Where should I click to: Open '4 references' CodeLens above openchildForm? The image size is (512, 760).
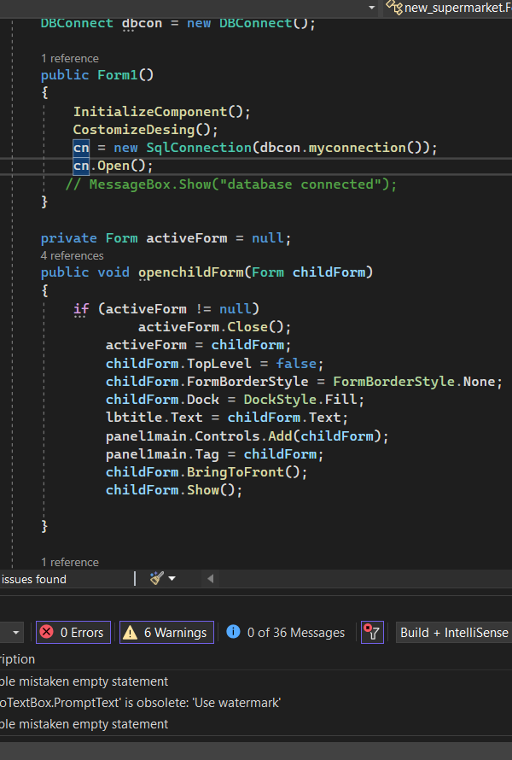(73, 255)
